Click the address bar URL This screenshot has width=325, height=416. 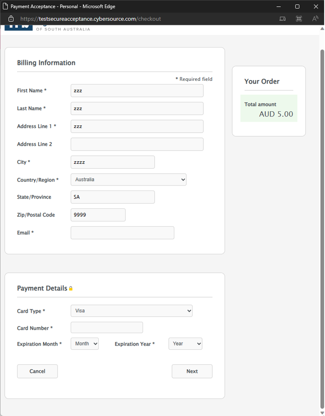[90, 19]
